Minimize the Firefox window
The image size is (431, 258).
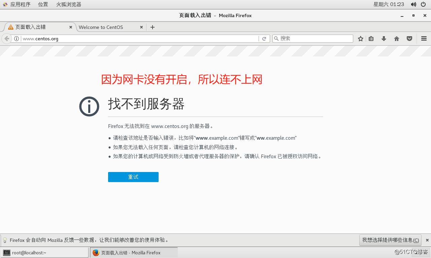click(x=402, y=16)
